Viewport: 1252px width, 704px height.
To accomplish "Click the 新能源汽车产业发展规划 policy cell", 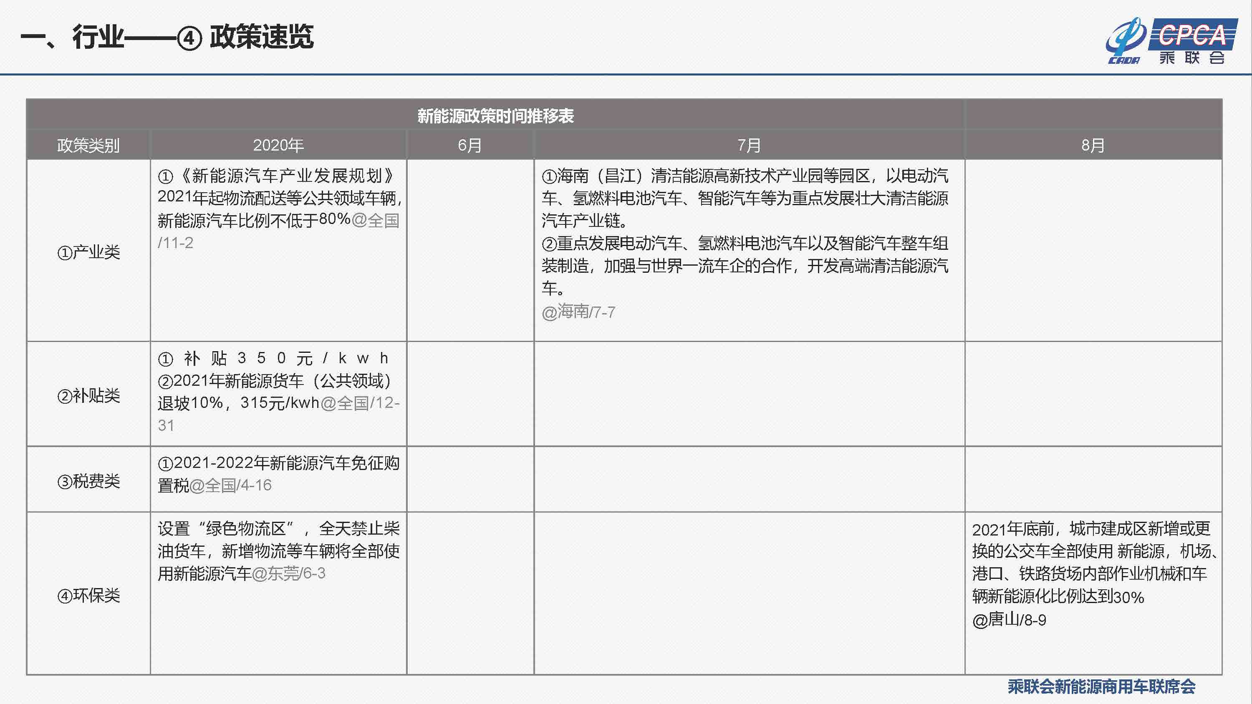I will click(278, 250).
